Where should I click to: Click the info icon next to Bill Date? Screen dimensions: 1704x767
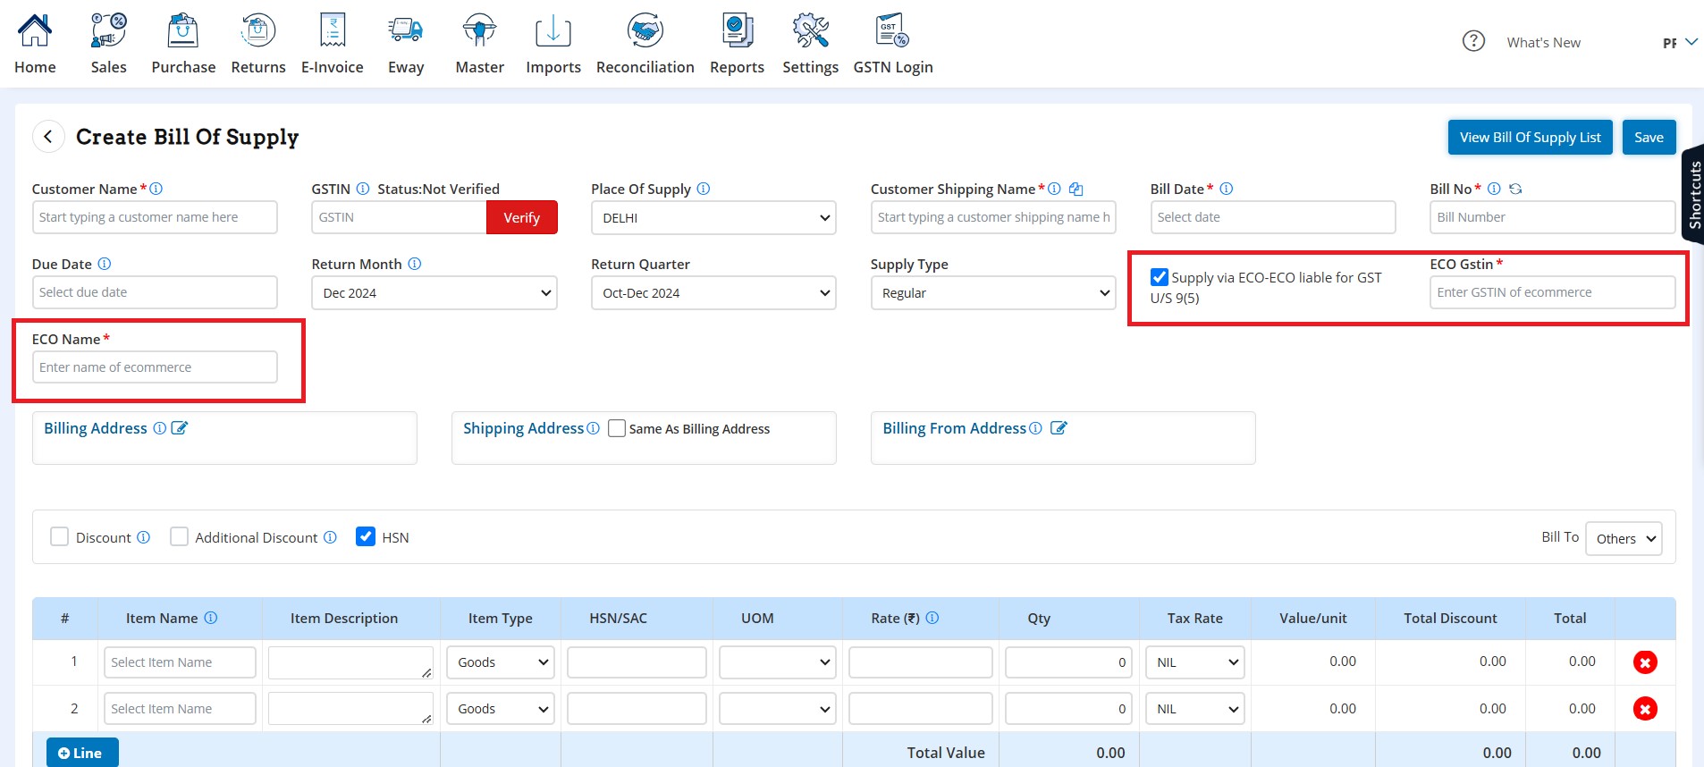pyautogui.click(x=1227, y=189)
